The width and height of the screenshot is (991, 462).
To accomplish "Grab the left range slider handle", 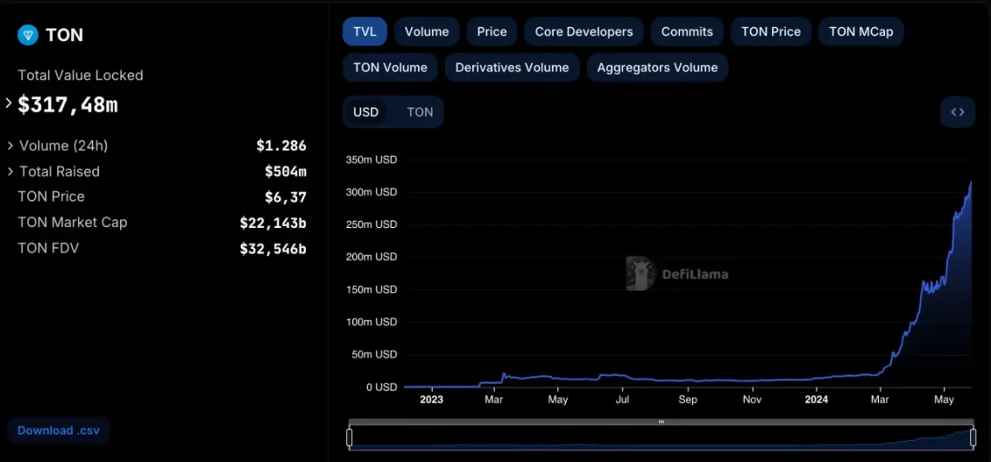I will coord(349,438).
